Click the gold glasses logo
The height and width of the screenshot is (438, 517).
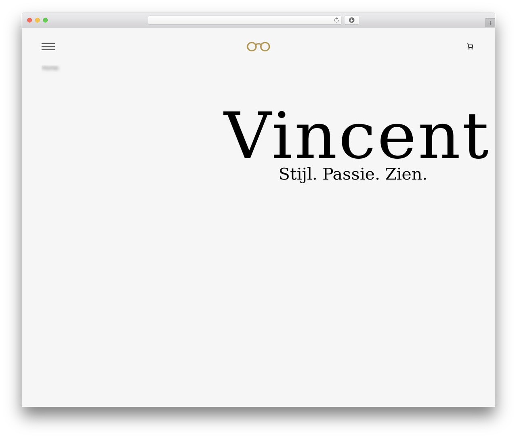(258, 46)
